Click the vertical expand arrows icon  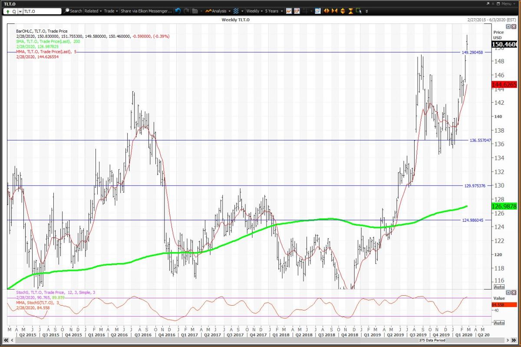point(343,11)
